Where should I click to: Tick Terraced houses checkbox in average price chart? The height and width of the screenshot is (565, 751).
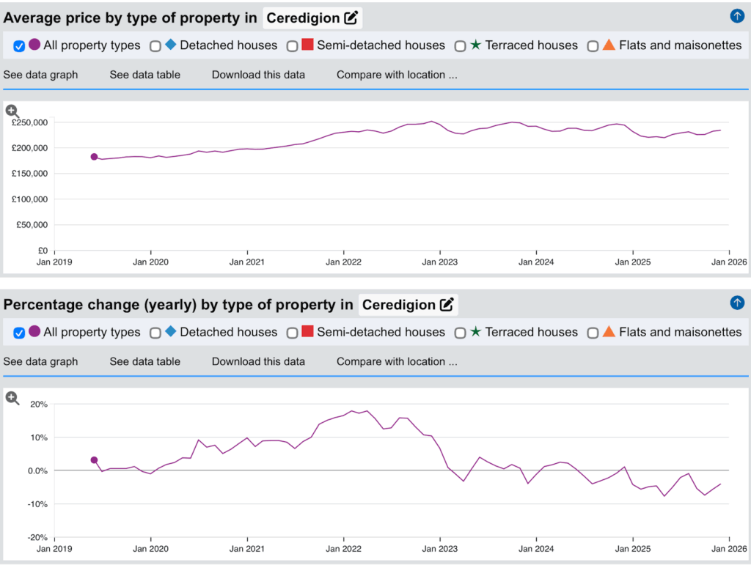tap(460, 46)
